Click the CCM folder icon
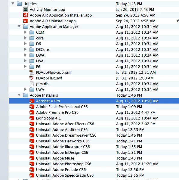The width and height of the screenshot is (179, 180). pyautogui.click(x=32, y=33)
